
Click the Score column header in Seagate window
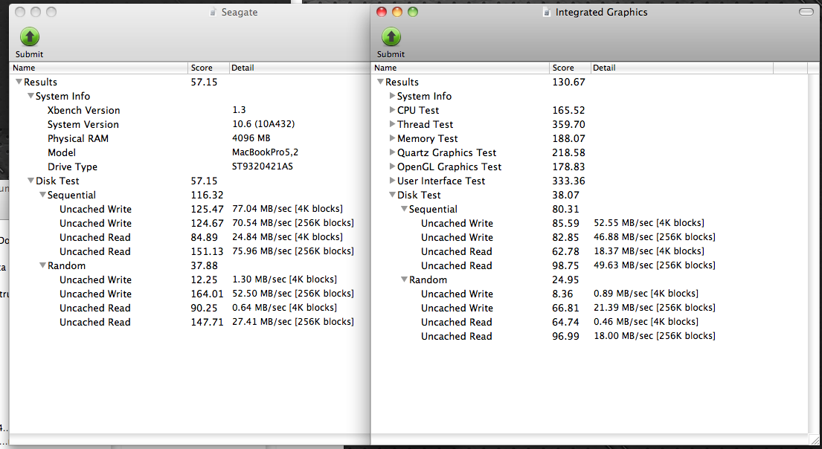tap(208, 68)
